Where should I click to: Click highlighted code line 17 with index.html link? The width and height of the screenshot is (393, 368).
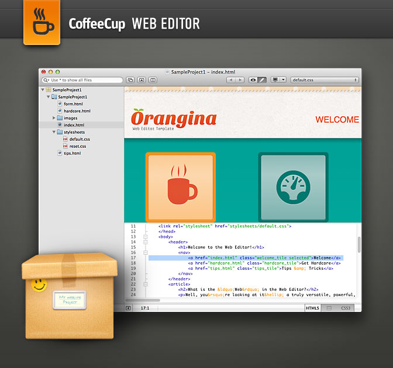(x=246, y=258)
